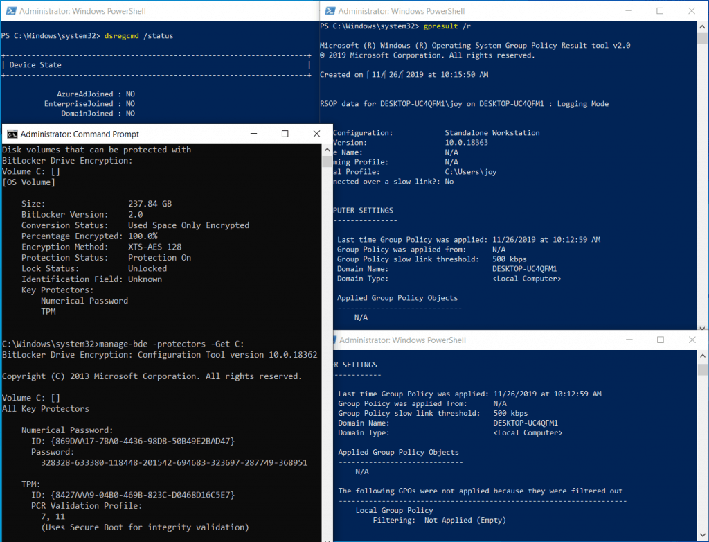709x542 pixels.
Task: Click the 'RSOP data for DESKTOP-UC4QFM1\joy' line
Action: [464, 104]
